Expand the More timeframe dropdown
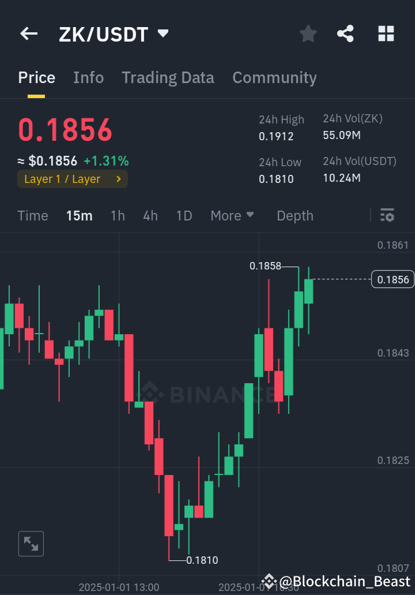The image size is (415, 595). [232, 215]
